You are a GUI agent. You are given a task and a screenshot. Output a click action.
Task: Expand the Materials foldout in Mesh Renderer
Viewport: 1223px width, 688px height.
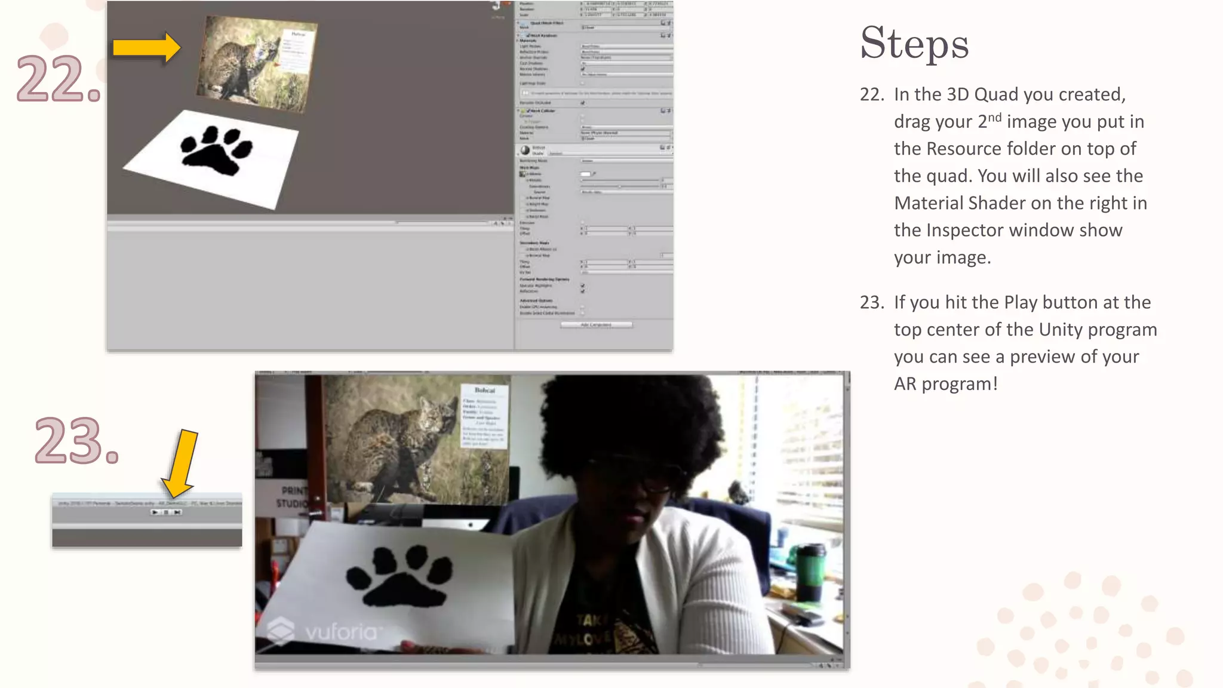click(x=517, y=41)
